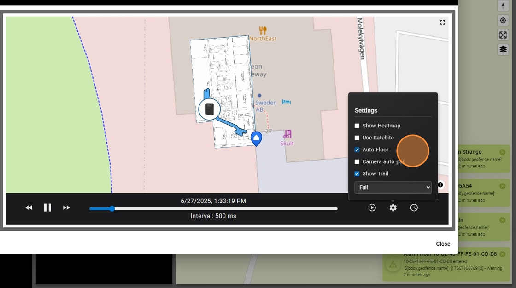Enable the Camera auto-pan checkbox

click(x=357, y=162)
